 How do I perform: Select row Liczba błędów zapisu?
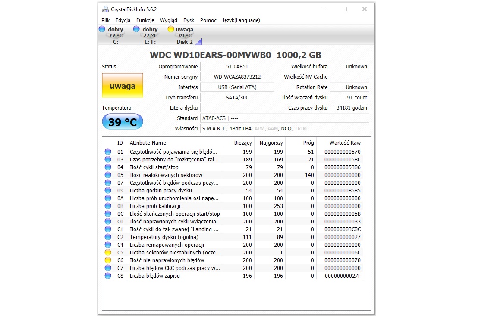click(233, 276)
